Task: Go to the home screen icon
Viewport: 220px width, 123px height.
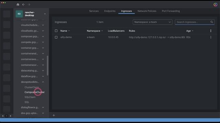Action: (x=18, y=4)
